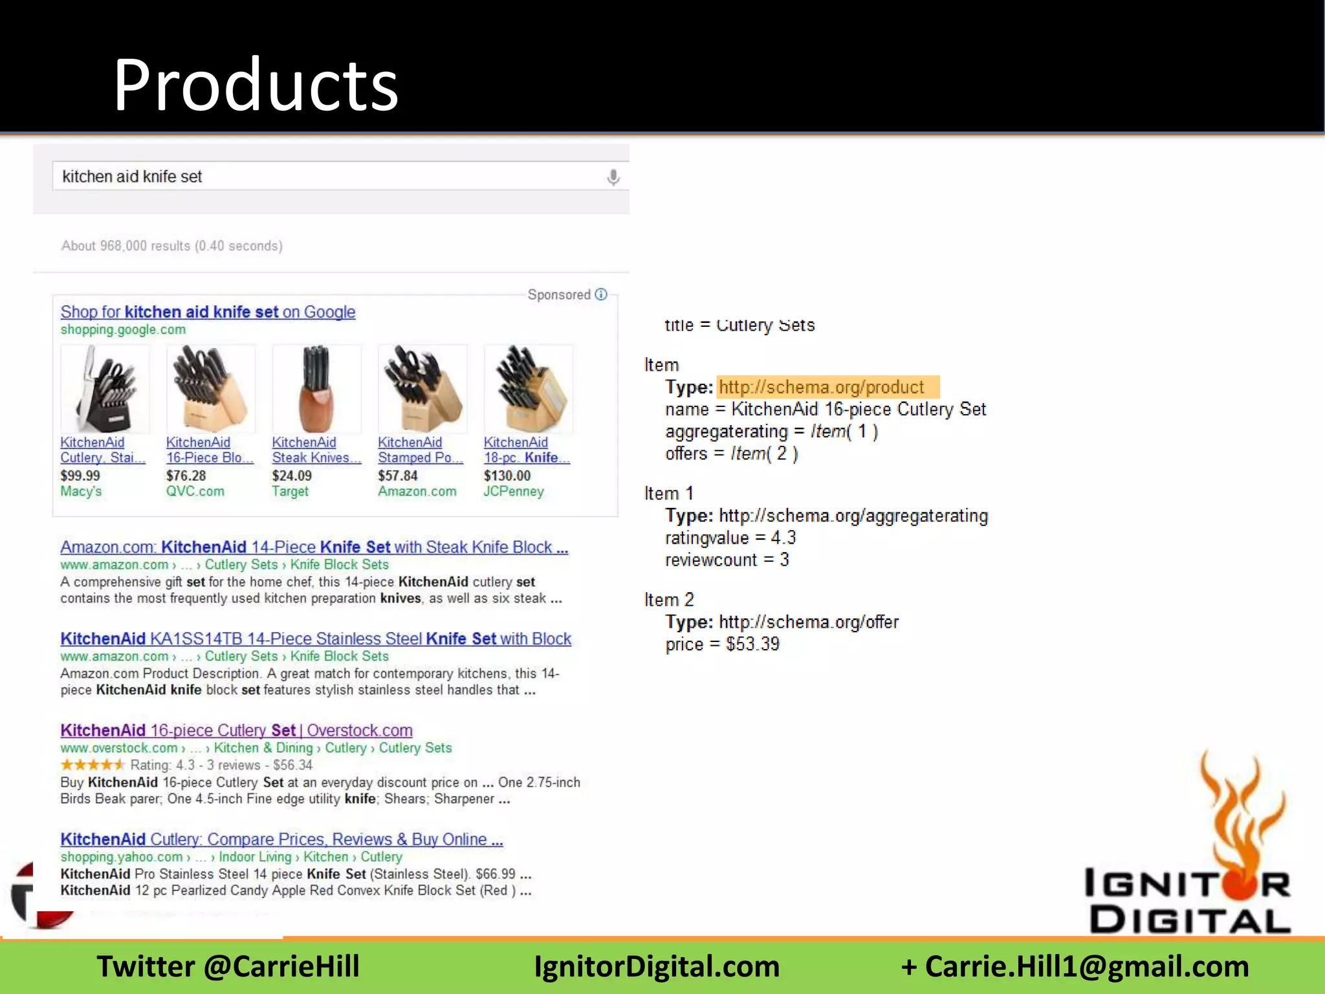Open Shop for kitchen aid knife set on Google link

pos(208,312)
